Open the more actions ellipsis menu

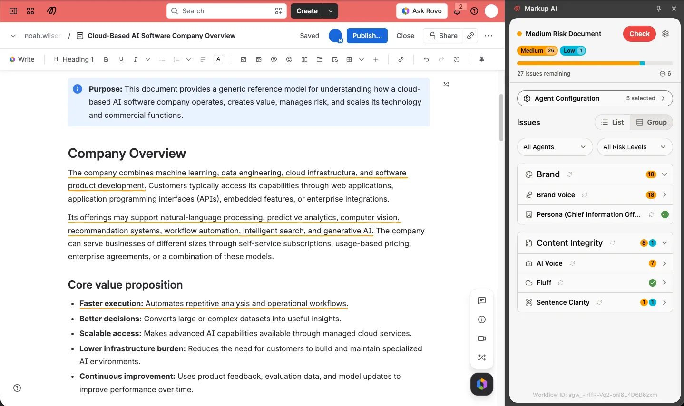tap(489, 36)
